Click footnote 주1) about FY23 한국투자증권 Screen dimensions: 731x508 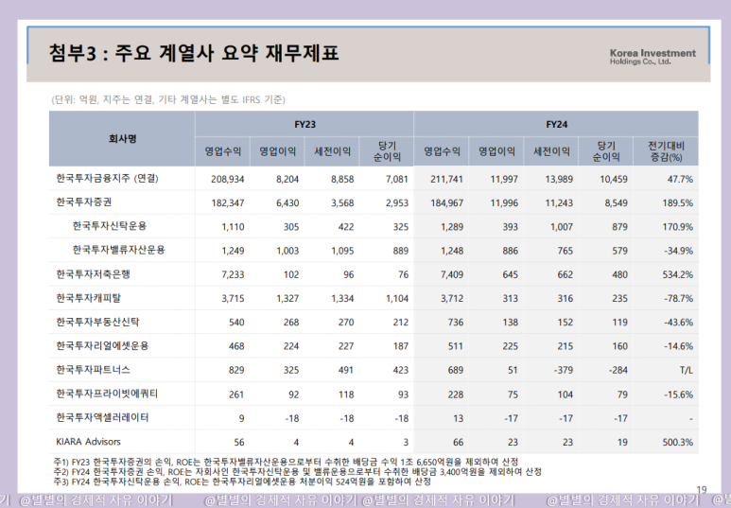pyautogui.click(x=286, y=462)
